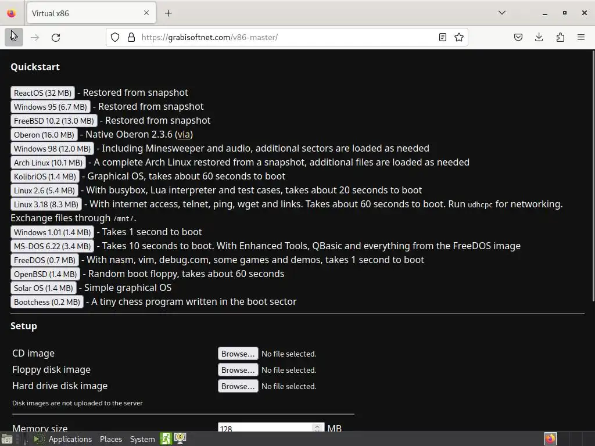Start OpenBSD (1.4 MB)
The image size is (595, 446).
click(45, 275)
